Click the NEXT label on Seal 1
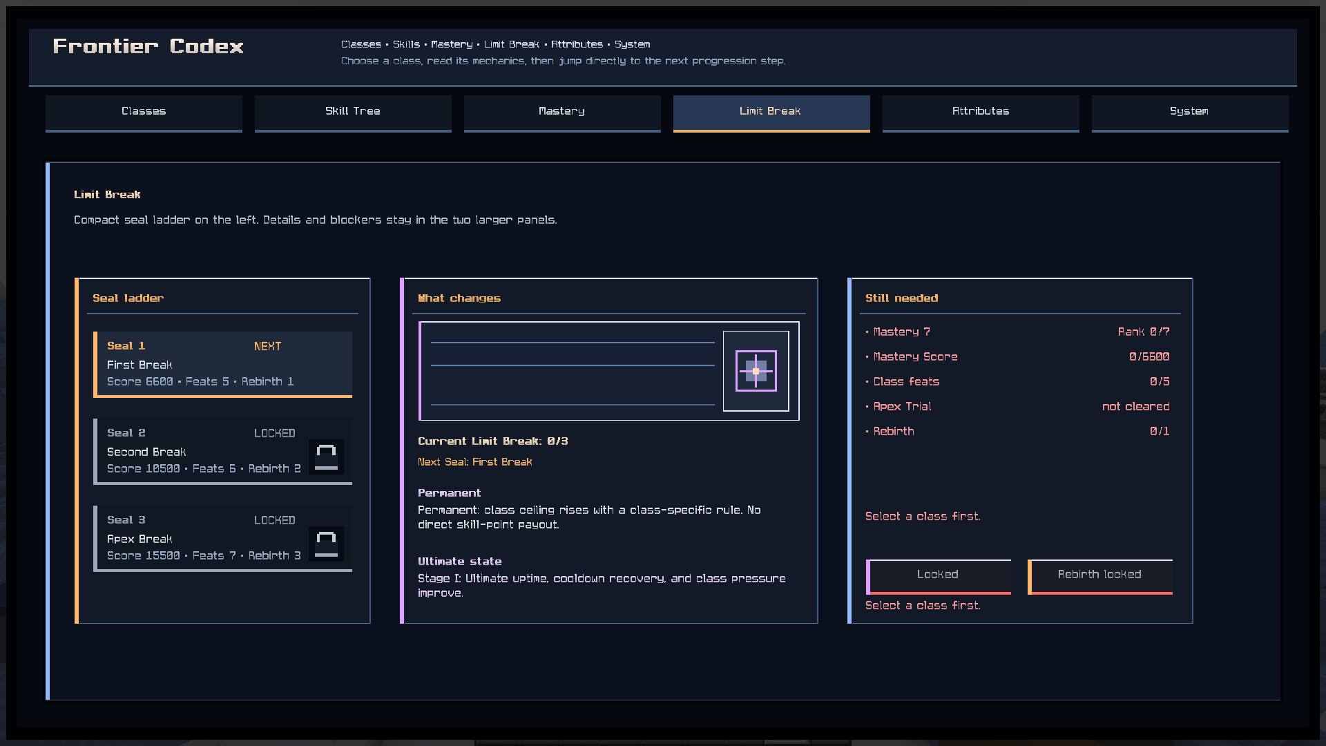 click(268, 347)
